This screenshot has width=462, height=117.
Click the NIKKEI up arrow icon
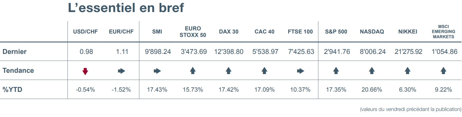[x=408, y=71]
